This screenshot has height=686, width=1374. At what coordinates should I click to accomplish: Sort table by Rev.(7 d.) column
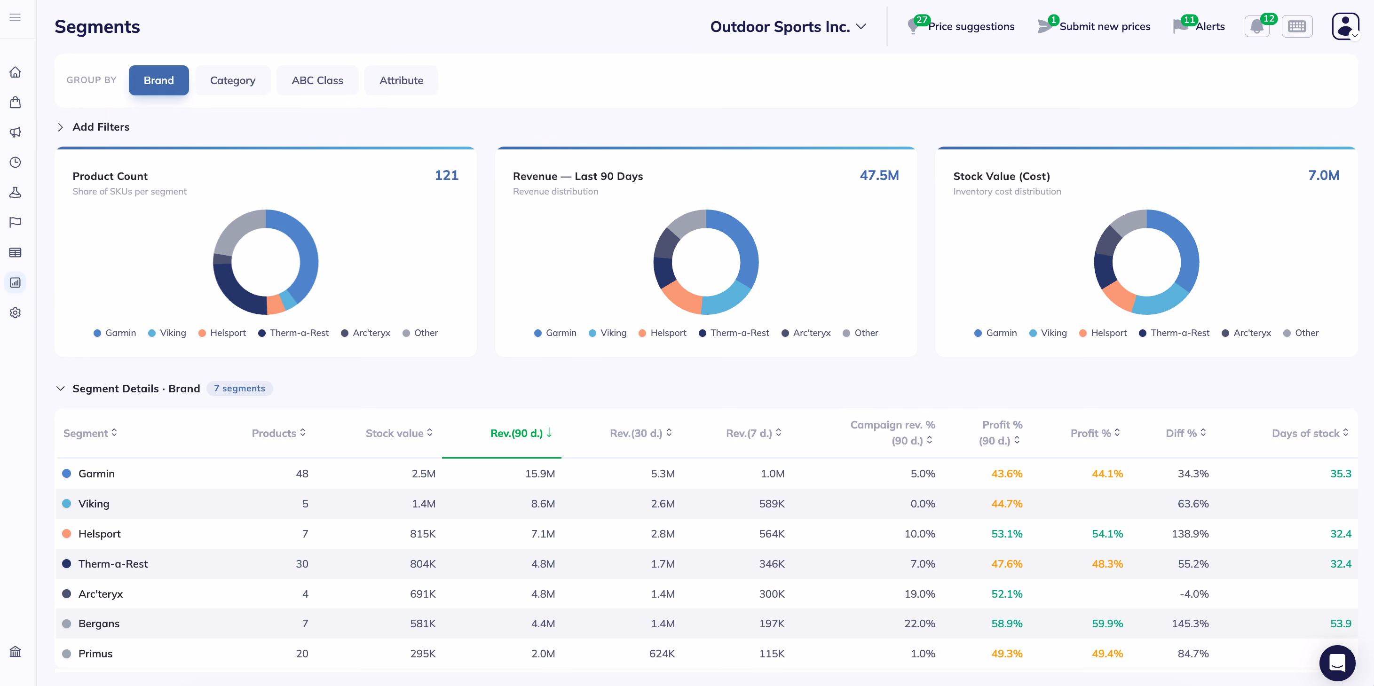[754, 433]
